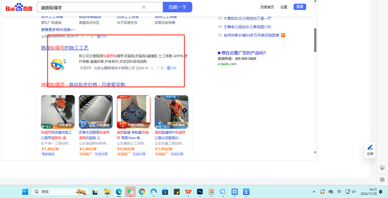The image size is (388, 198).
Task: Show hidden system tray icons
Action: tap(314, 192)
